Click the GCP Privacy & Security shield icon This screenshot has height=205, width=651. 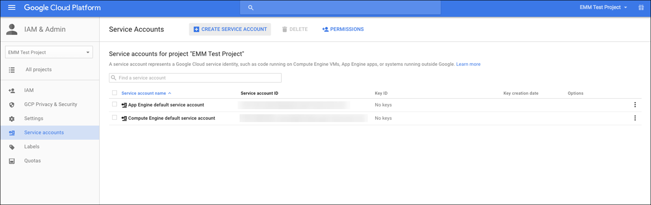[x=12, y=105]
